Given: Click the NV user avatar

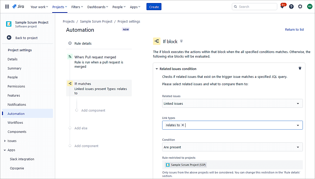Looking at the screenshot, I should point(309,7).
